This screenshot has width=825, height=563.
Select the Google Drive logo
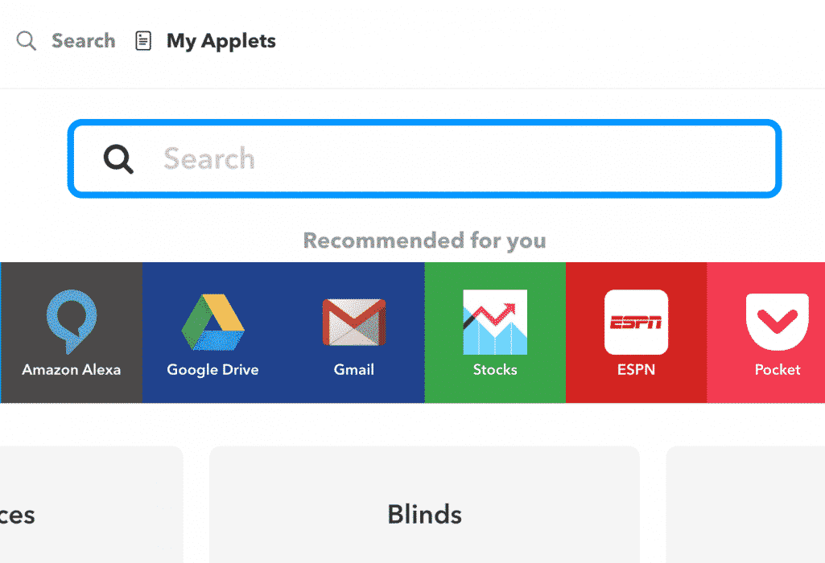click(x=212, y=323)
